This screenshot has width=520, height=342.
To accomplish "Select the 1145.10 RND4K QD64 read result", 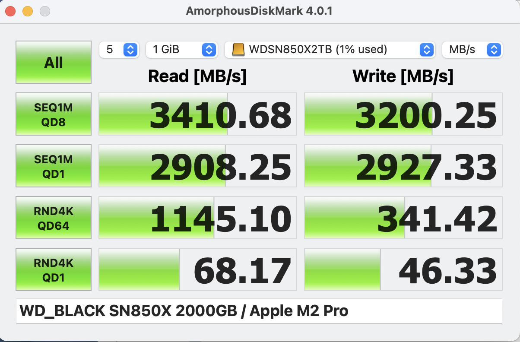I will 198,218.
